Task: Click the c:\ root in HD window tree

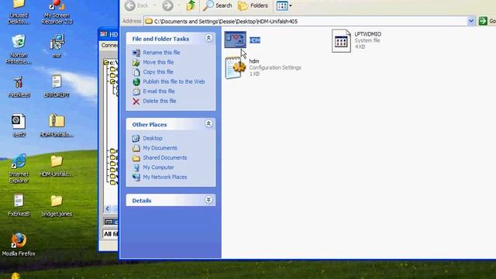Action: [112, 62]
